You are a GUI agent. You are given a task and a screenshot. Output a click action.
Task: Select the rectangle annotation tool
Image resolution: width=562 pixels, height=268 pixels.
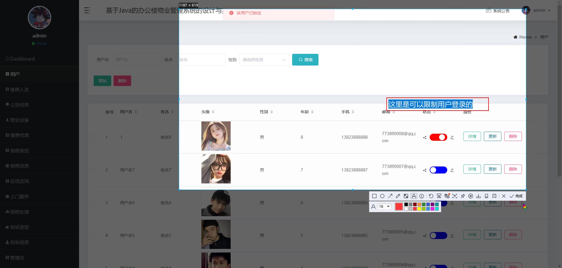(374, 196)
